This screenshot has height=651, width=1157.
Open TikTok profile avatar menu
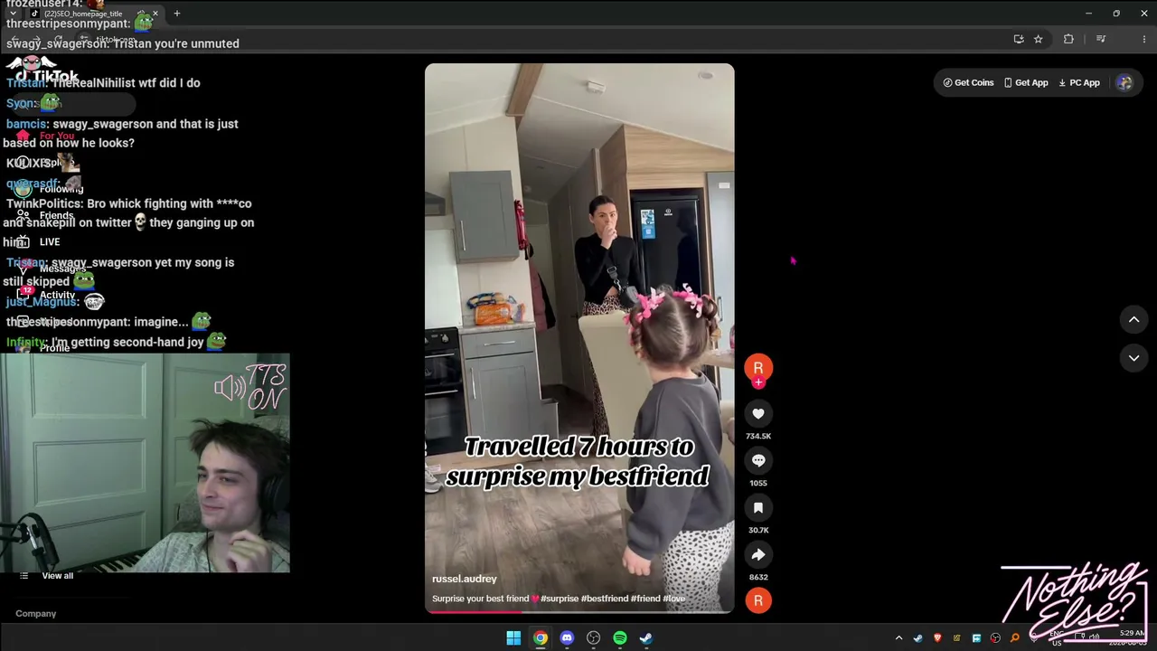pos(1124,82)
